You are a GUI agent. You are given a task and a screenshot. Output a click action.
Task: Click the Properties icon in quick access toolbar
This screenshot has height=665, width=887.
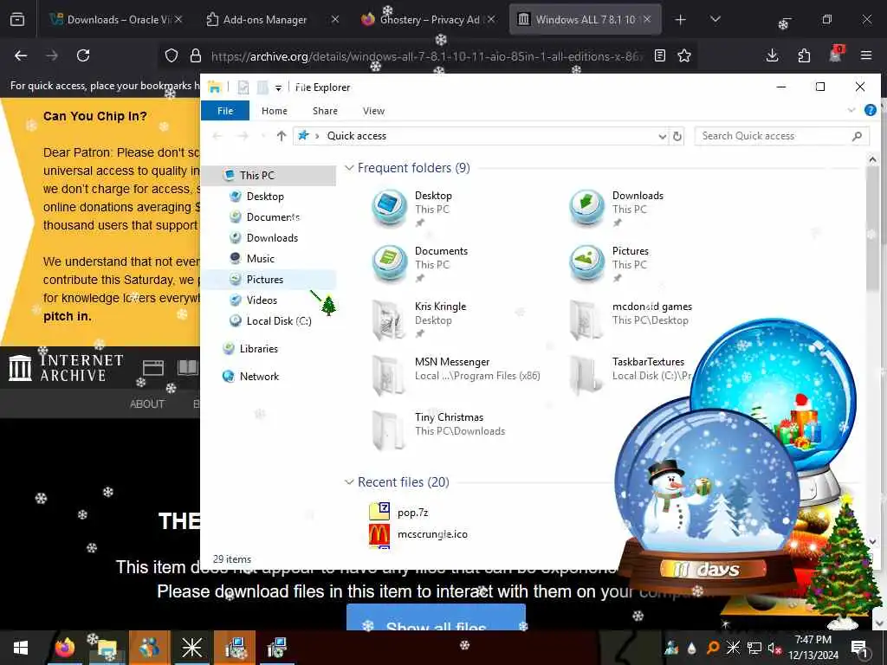coord(243,87)
